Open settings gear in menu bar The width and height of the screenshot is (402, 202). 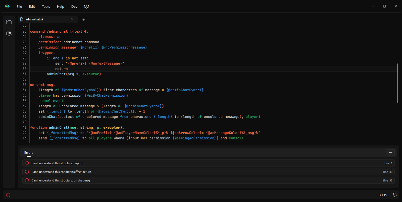click(86, 6)
